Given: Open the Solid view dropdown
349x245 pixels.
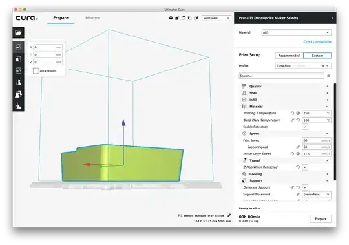Looking at the screenshot, I should [x=217, y=18].
